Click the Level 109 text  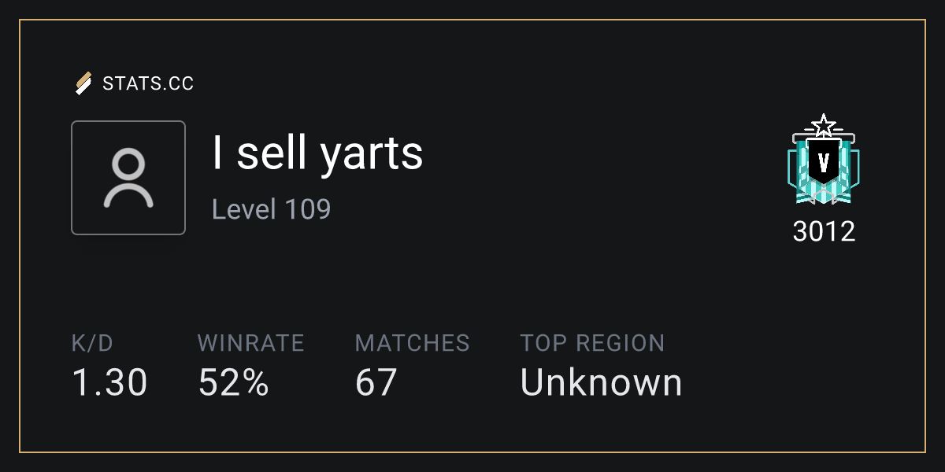[271, 209]
